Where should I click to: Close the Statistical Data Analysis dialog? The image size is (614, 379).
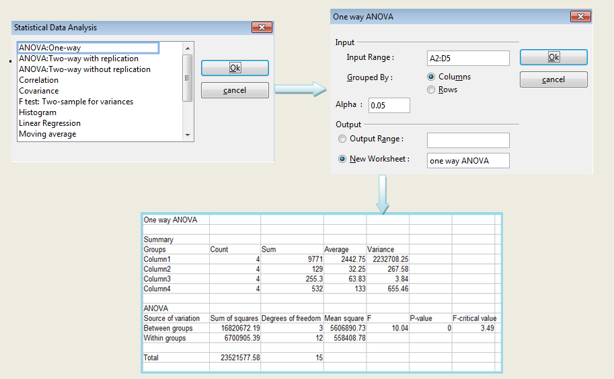click(x=261, y=28)
